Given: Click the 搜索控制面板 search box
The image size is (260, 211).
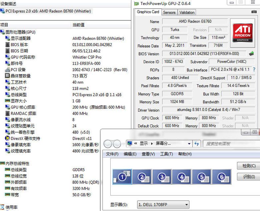Looking at the screenshot, I should pyautogui.click(x=231, y=143).
